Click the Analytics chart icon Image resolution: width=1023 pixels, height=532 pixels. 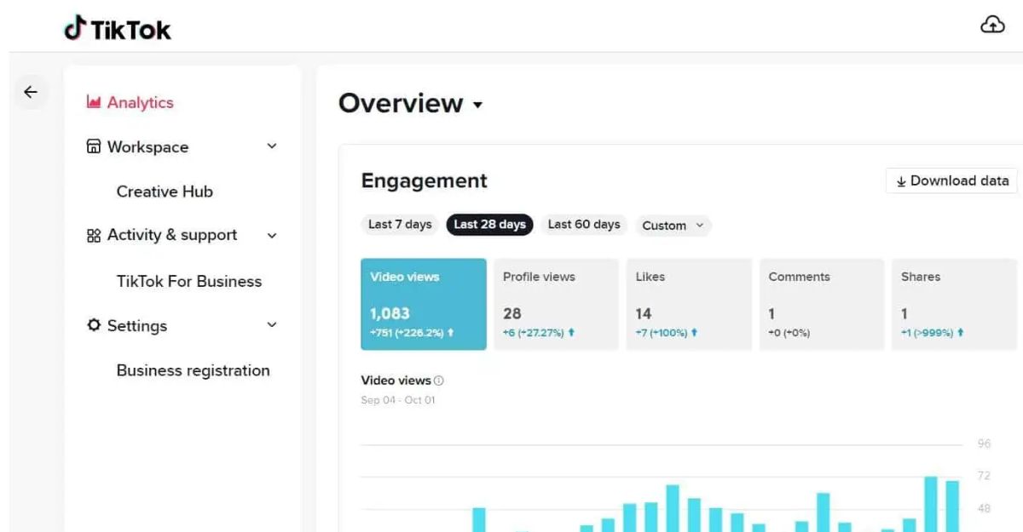click(x=94, y=102)
